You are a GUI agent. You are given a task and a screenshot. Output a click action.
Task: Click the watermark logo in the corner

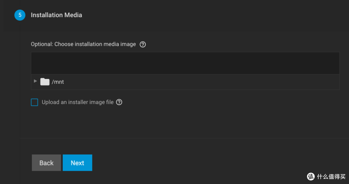click(x=311, y=177)
